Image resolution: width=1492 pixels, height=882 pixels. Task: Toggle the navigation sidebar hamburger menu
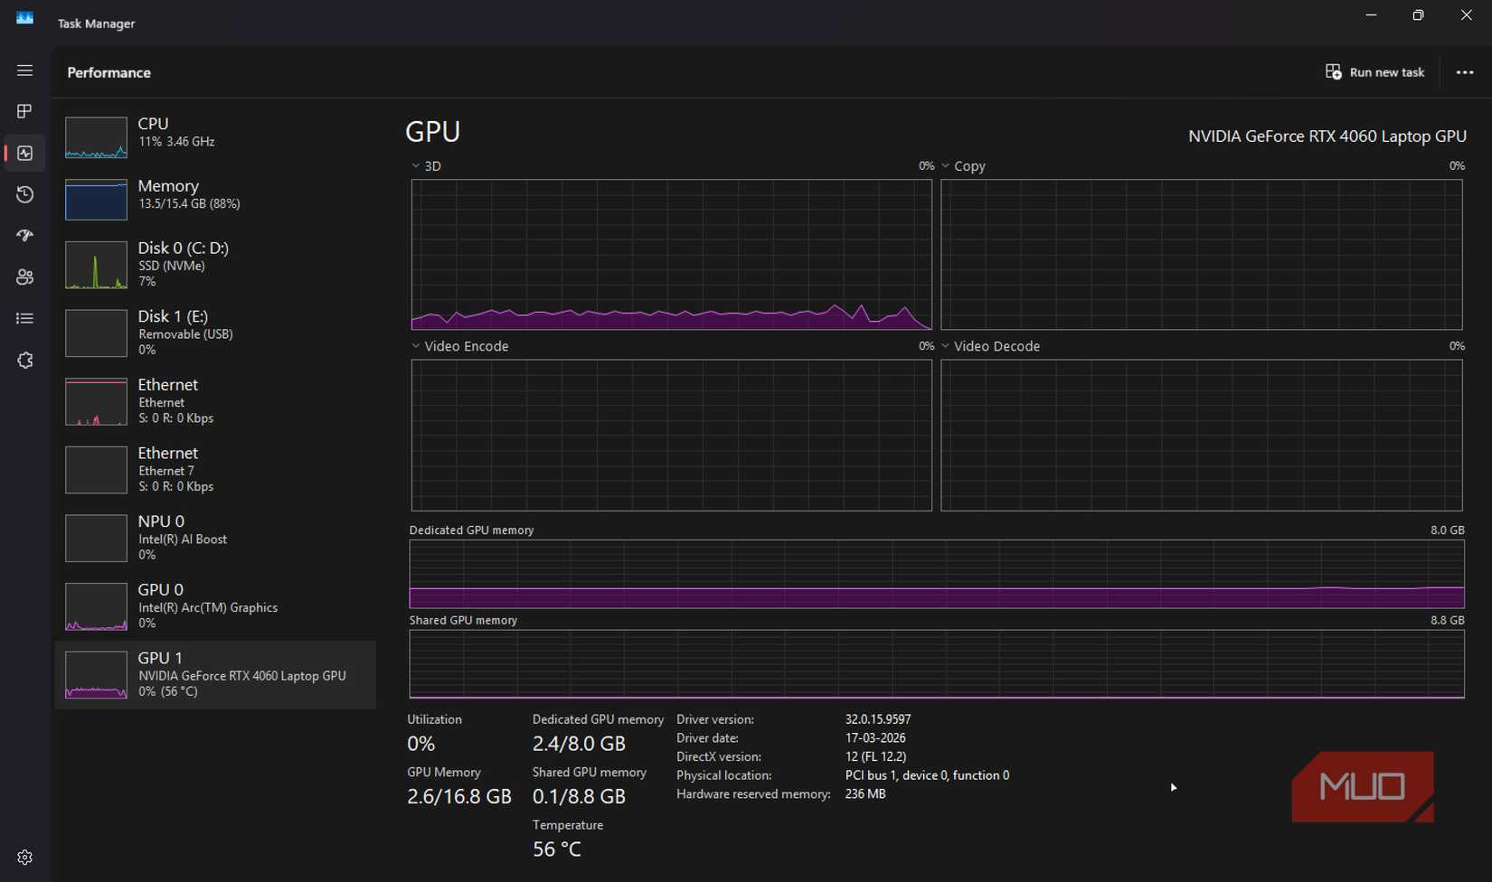pos(24,70)
